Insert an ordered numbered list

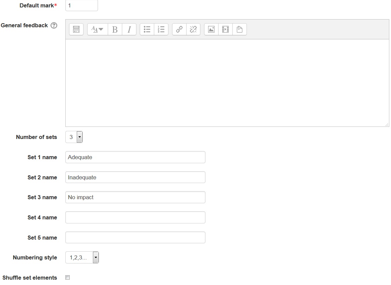(161, 29)
